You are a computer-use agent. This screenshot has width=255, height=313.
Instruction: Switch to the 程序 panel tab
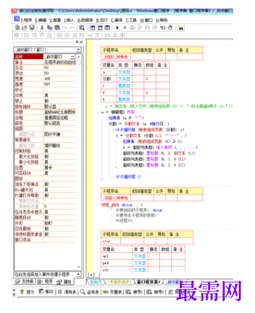(46, 281)
